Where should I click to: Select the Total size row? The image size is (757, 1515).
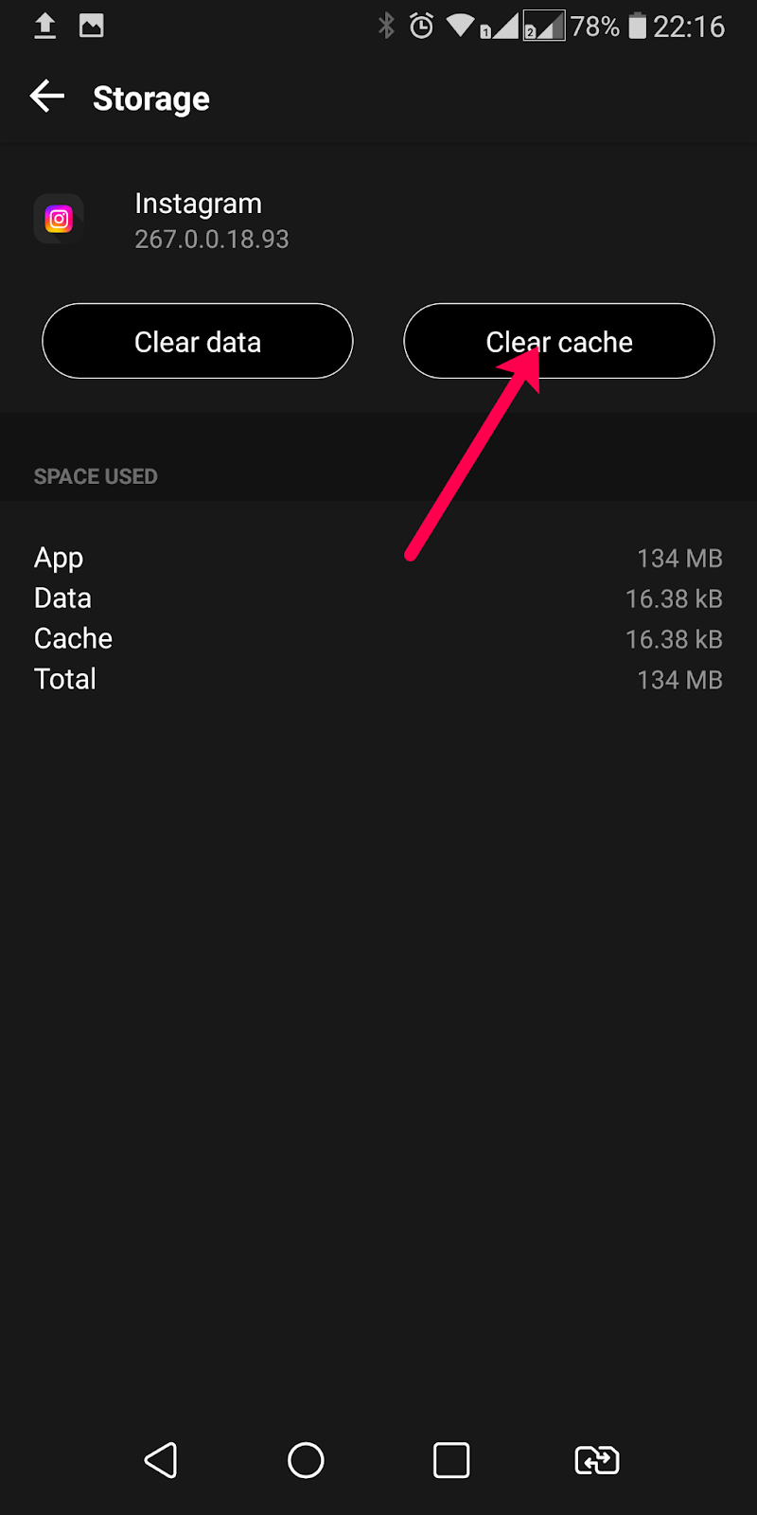point(378,680)
